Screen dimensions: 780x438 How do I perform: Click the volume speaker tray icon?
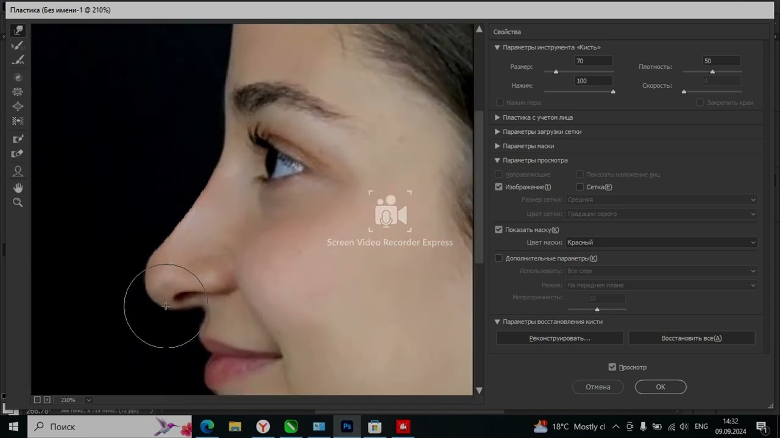click(684, 426)
